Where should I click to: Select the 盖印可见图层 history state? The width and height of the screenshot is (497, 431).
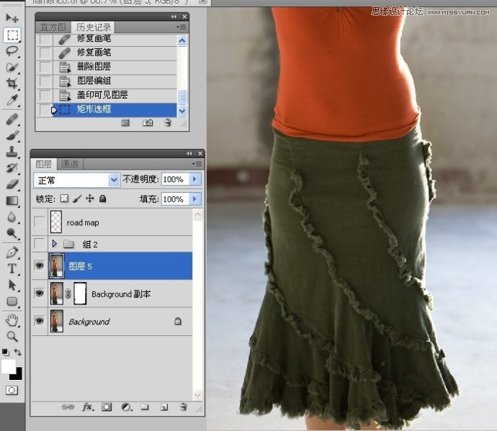coord(107,95)
